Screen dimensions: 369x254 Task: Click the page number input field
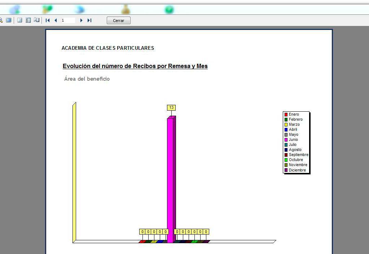click(x=67, y=21)
